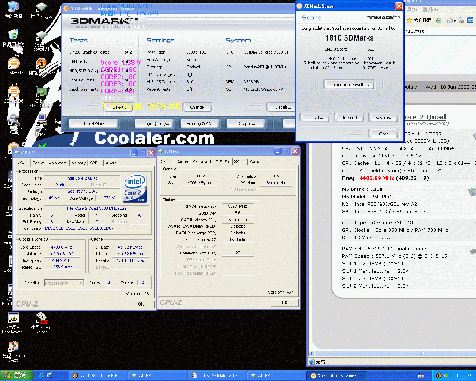Click the taskbar clock 上午 11:53
The width and height of the screenshot is (476, 381).
tap(461, 376)
